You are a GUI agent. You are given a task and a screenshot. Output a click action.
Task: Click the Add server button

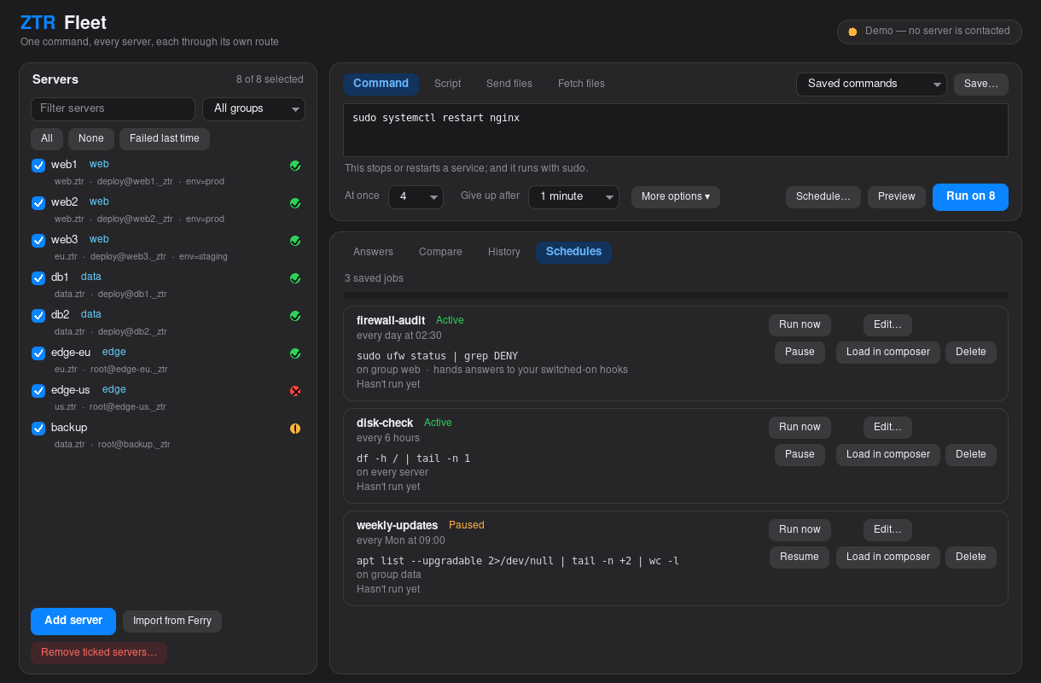point(73,621)
